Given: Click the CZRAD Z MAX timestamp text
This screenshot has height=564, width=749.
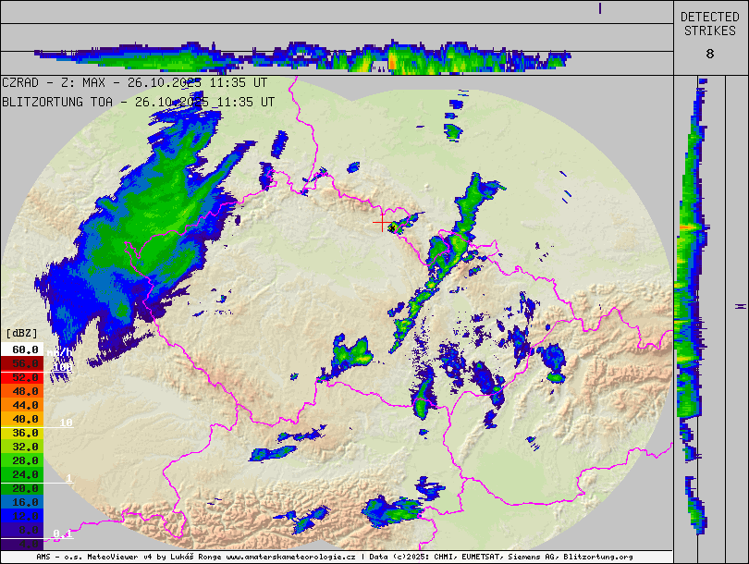Looking at the screenshot, I should 134,82.
